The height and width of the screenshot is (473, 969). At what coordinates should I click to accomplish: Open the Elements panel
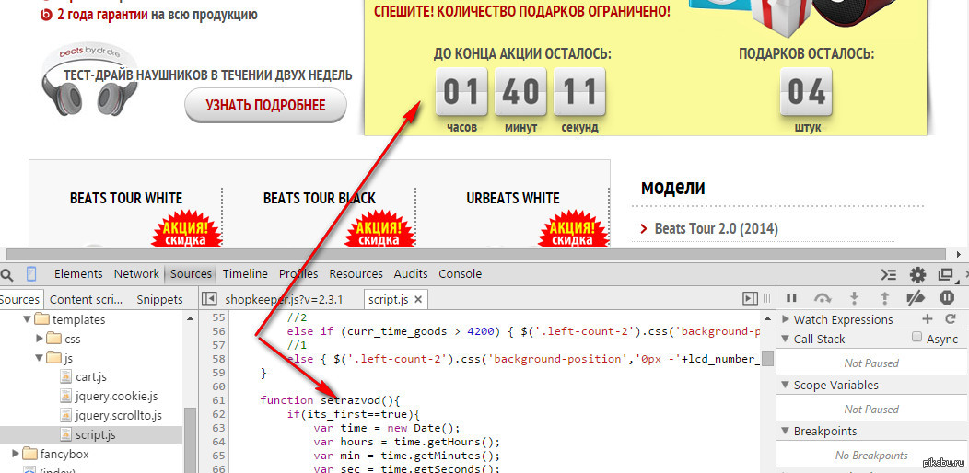coord(78,273)
